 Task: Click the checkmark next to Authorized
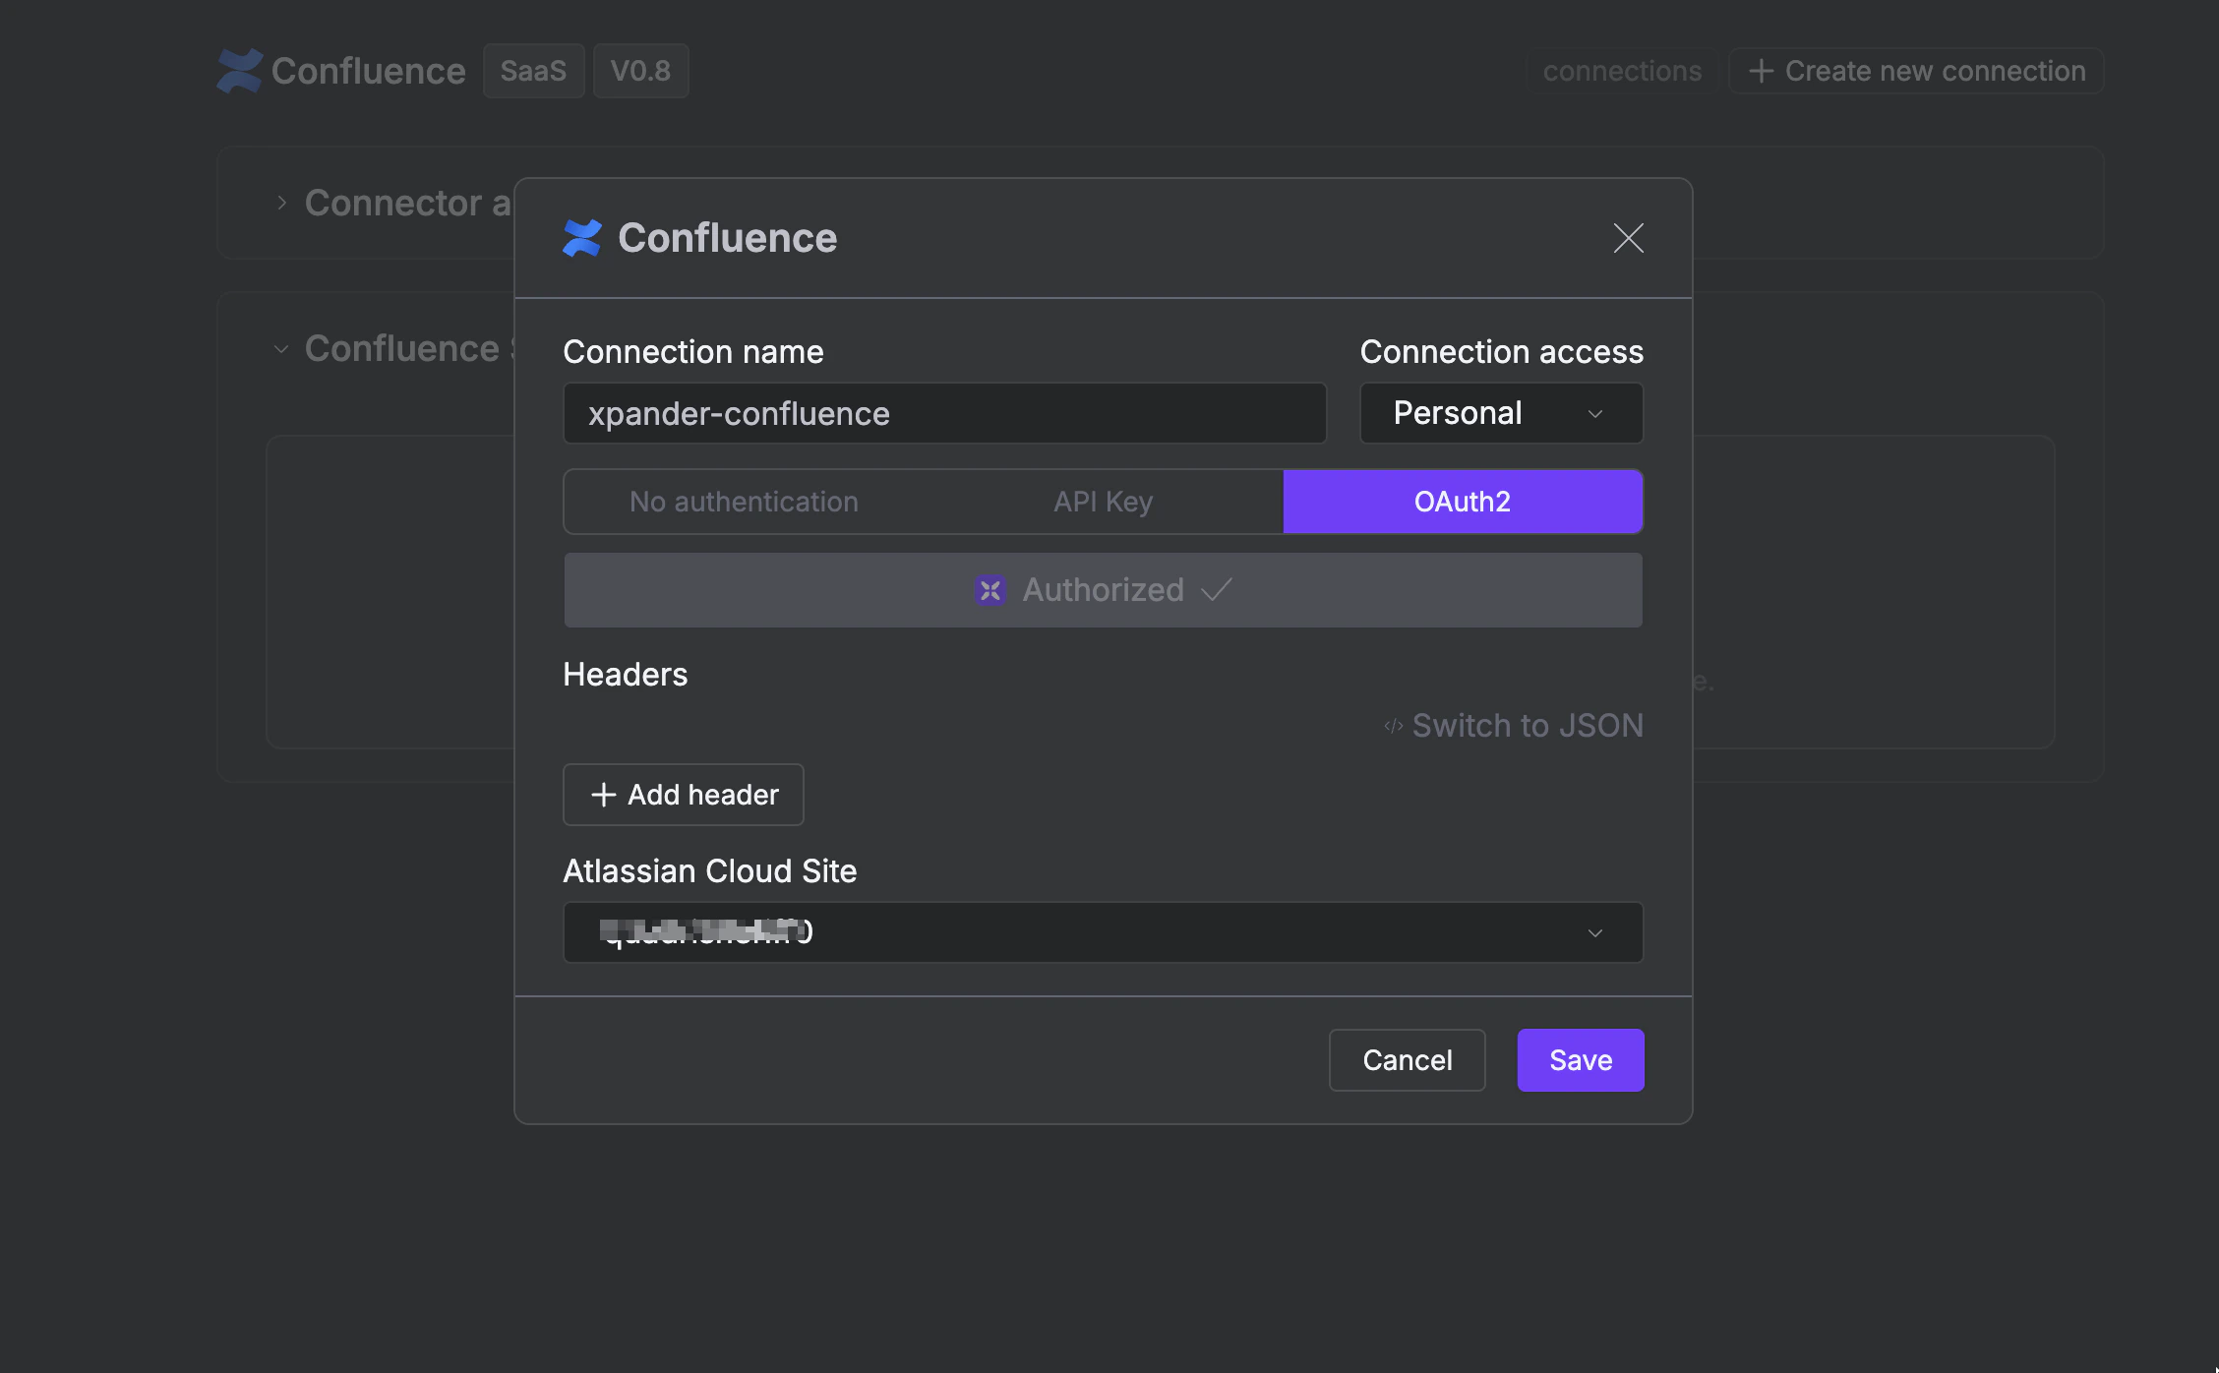click(x=1217, y=590)
